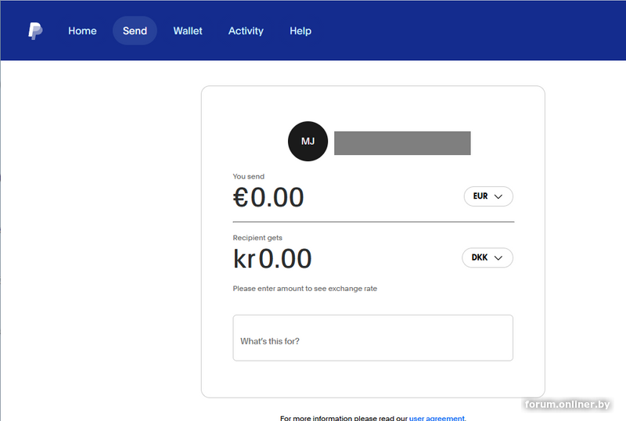The width and height of the screenshot is (626, 421).
Task: Expand the DKK currency dropdown
Action: (487, 257)
